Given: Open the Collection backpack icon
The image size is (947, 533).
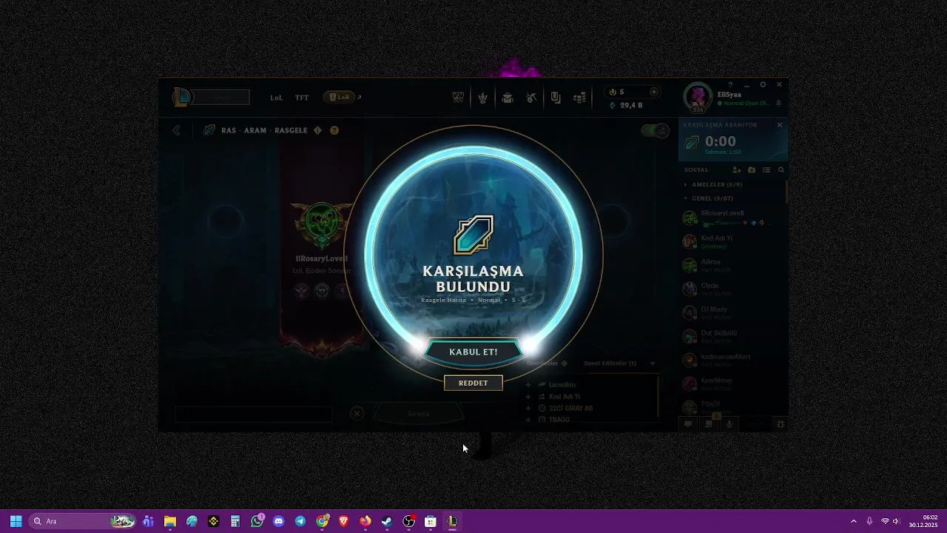Looking at the screenshot, I should coord(508,98).
